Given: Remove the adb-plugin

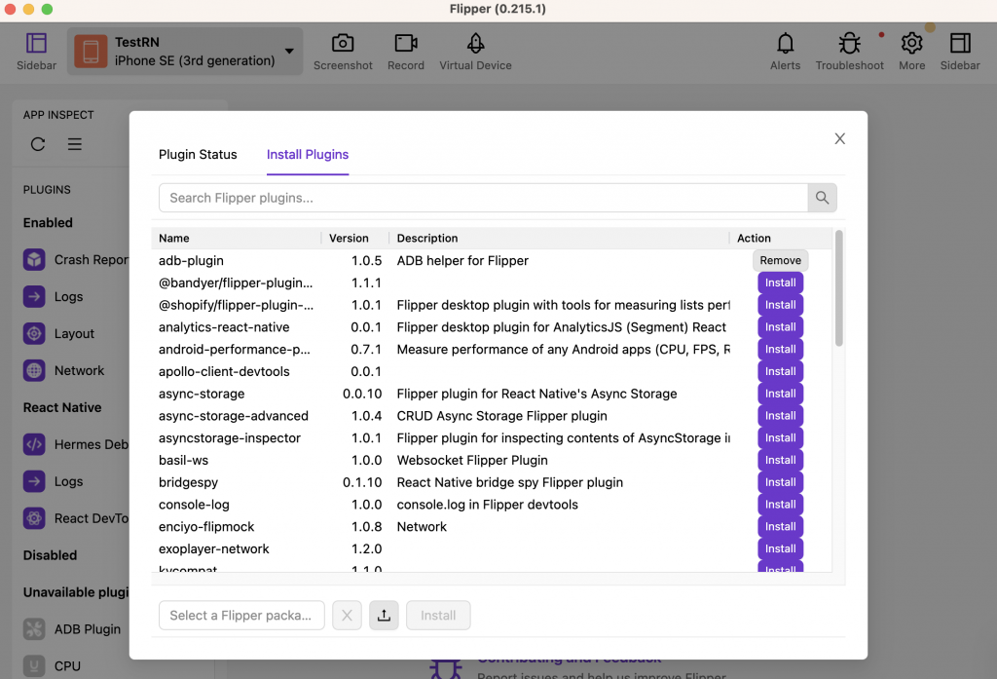Looking at the screenshot, I should (x=780, y=260).
